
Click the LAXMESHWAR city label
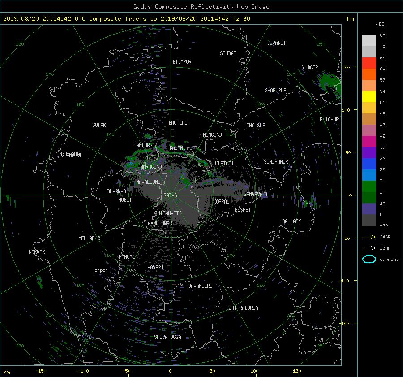(159, 223)
